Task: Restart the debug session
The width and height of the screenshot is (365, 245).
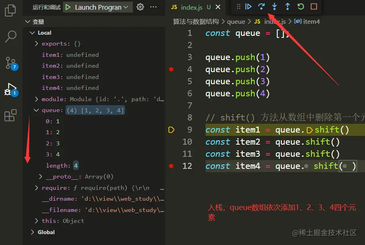Action: (x=300, y=6)
